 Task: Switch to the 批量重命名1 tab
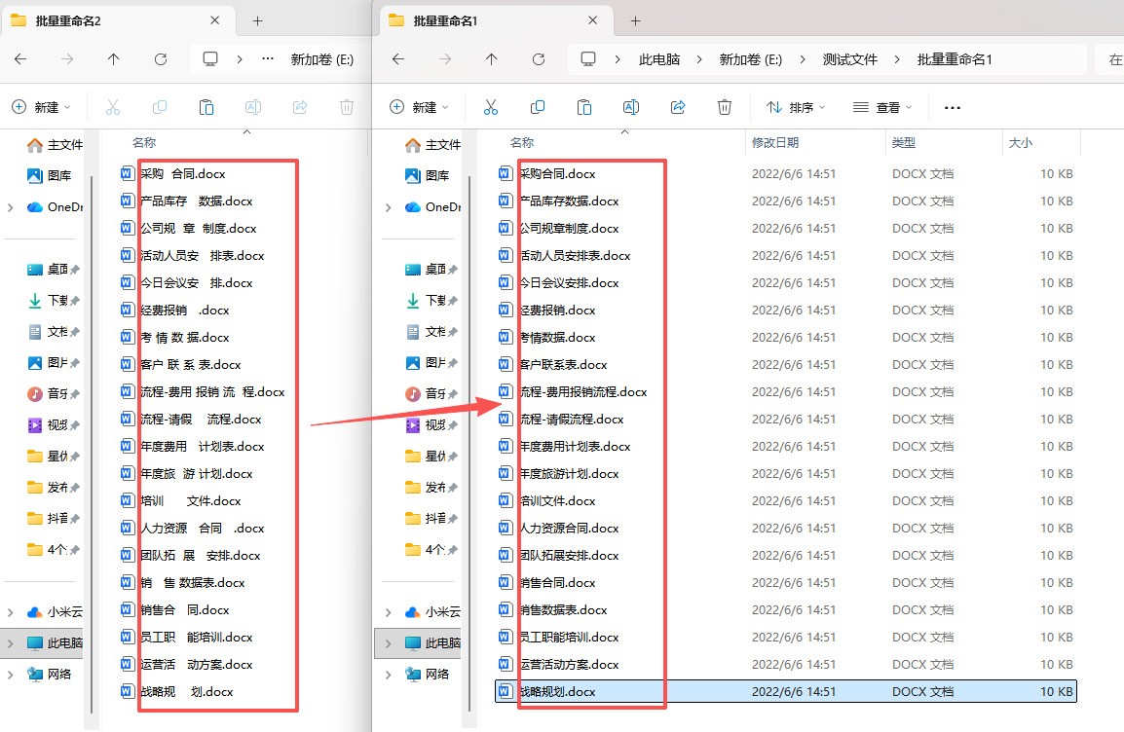point(495,20)
